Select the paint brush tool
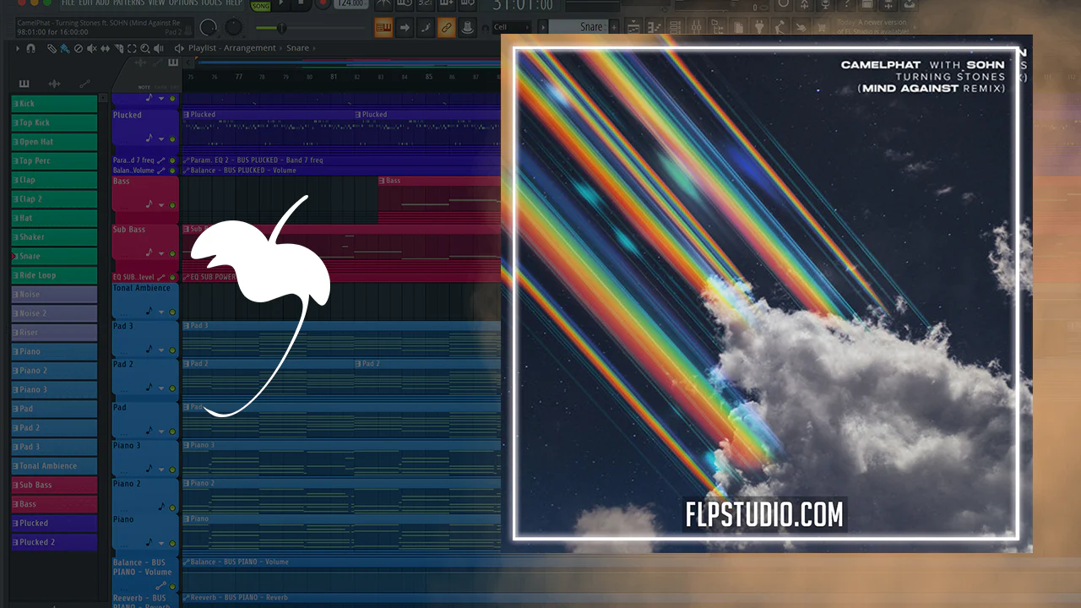The image size is (1081, 608). tap(65, 48)
